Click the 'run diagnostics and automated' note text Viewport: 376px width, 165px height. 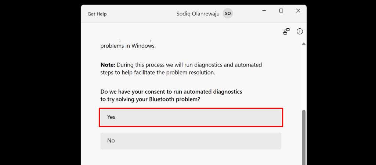click(223, 65)
